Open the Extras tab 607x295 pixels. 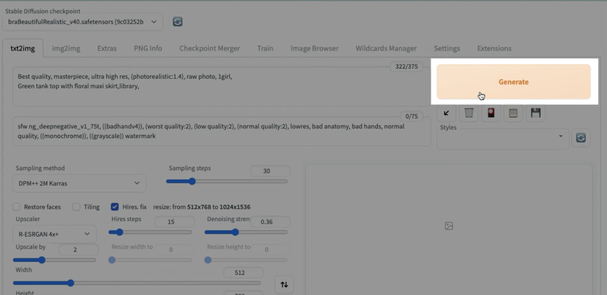point(107,48)
